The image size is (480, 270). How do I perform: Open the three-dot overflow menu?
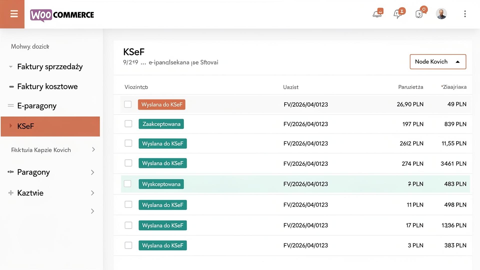coord(465,14)
